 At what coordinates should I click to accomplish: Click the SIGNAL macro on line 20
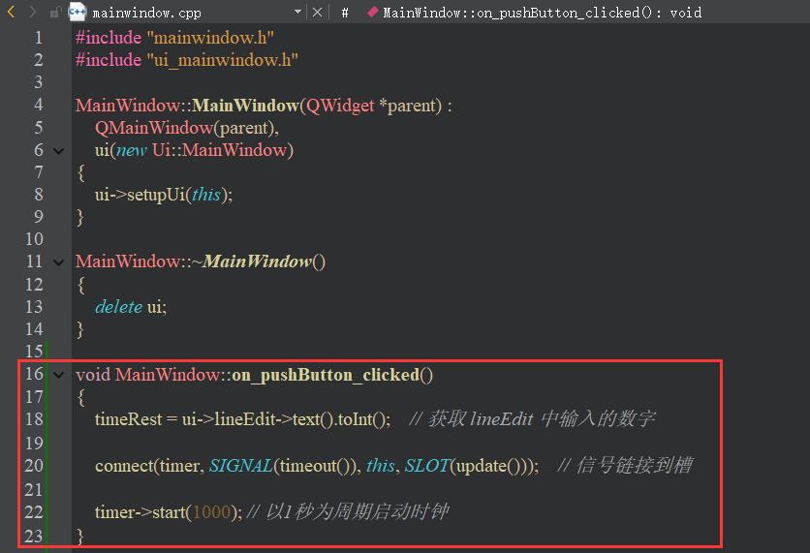240,466
